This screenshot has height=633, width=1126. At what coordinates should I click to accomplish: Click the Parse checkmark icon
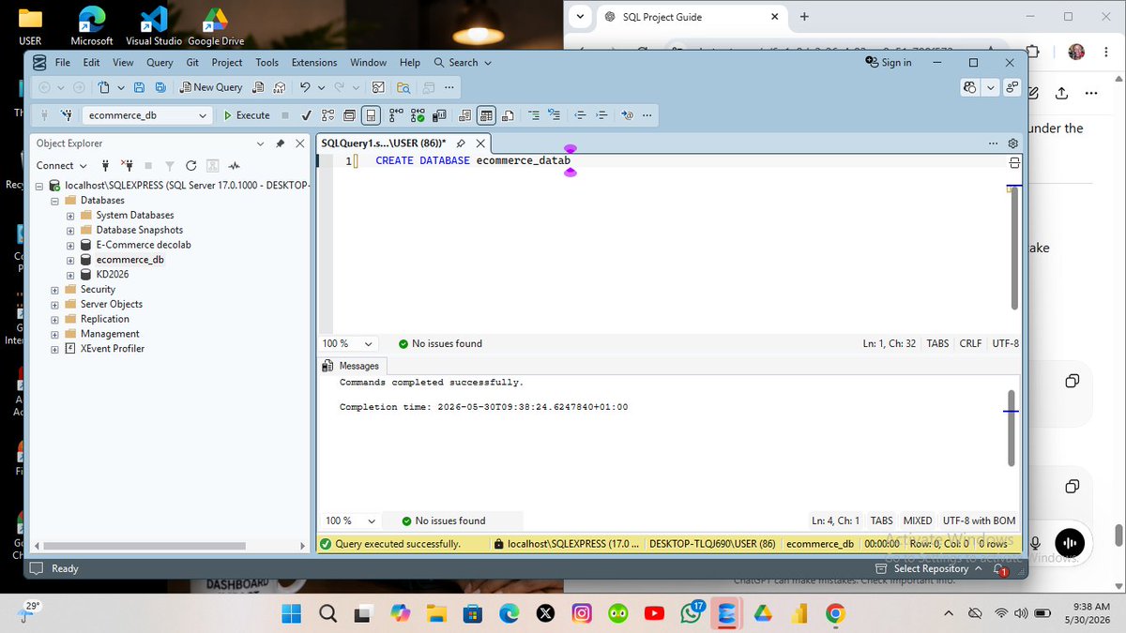pyautogui.click(x=306, y=115)
